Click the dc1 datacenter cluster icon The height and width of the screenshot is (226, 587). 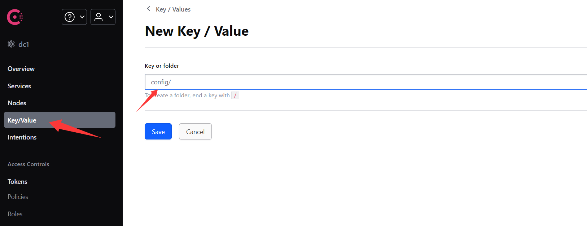pos(11,44)
